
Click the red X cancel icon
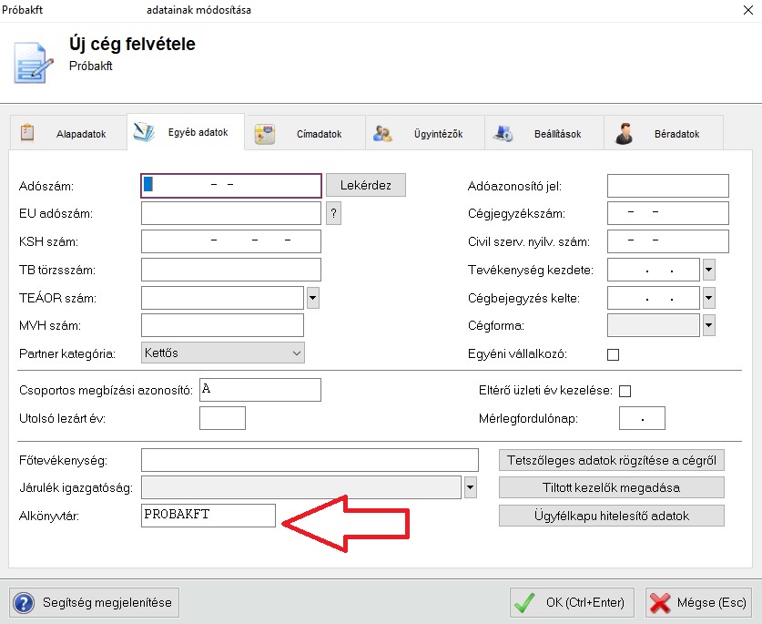tap(661, 602)
